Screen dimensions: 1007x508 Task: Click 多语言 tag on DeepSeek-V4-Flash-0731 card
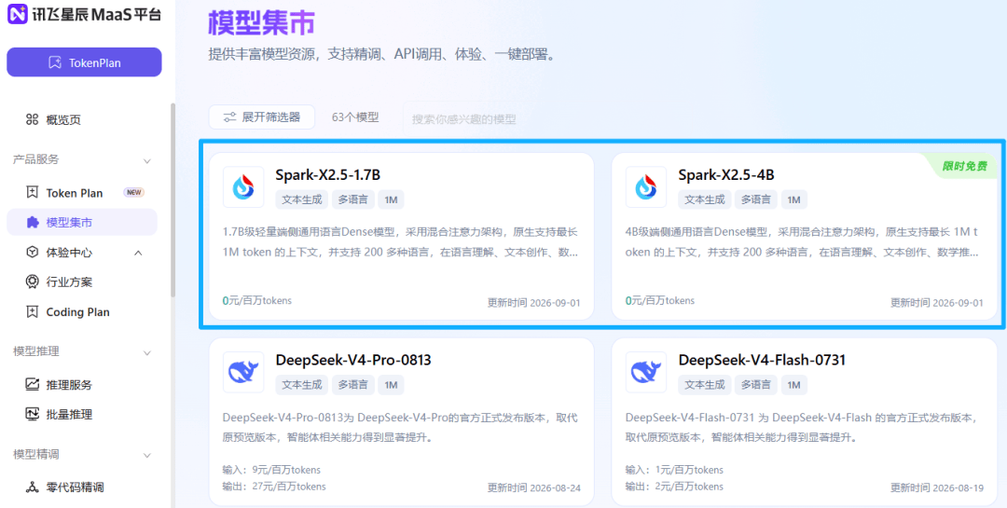[756, 385]
